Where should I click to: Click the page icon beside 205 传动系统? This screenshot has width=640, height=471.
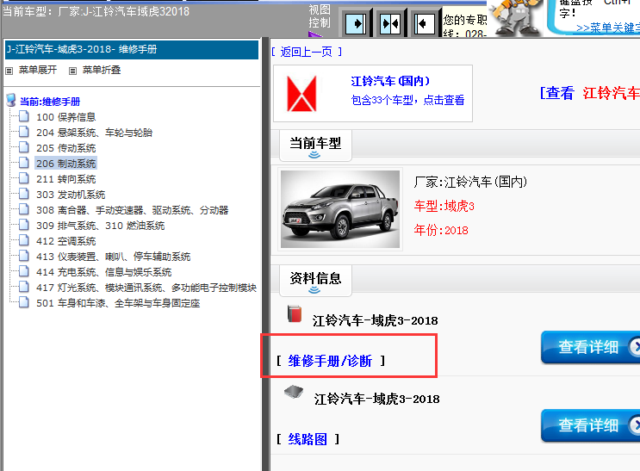coord(24,148)
